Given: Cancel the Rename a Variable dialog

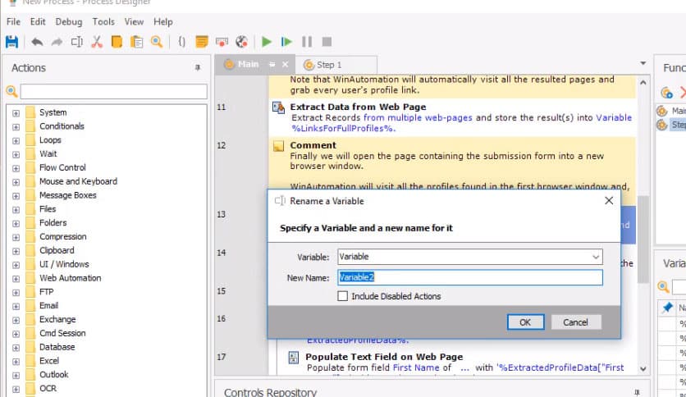Looking at the screenshot, I should (575, 322).
